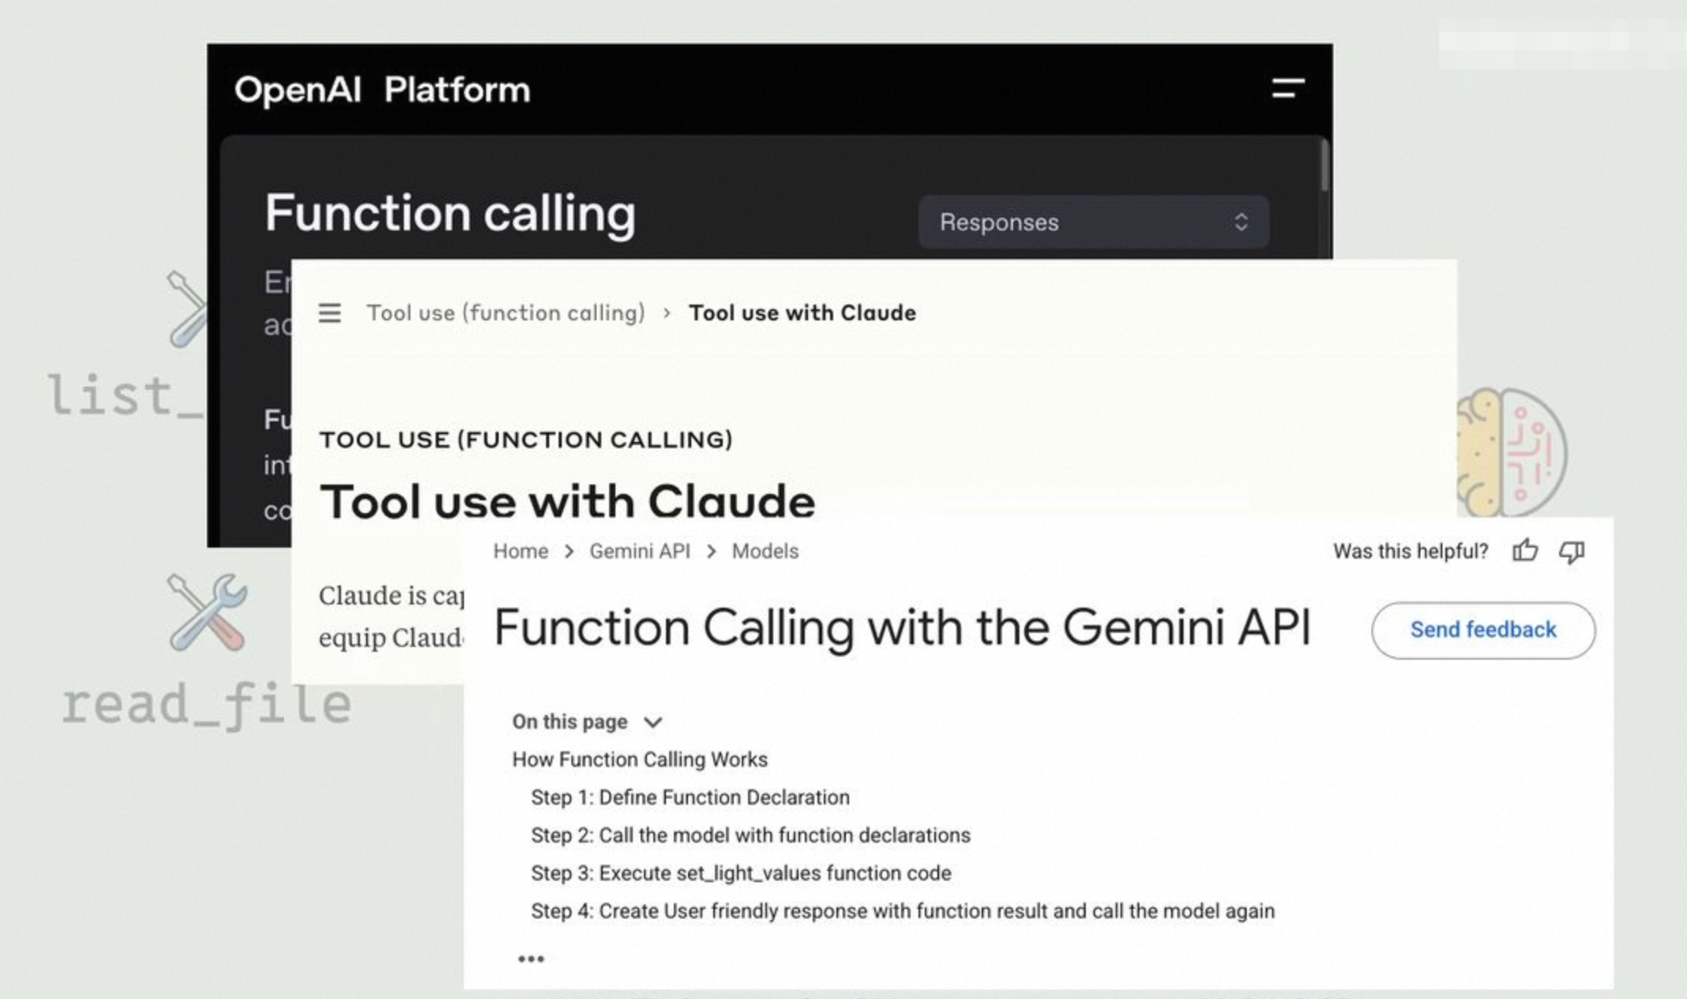
Task: Click the thumbs up helpful icon
Action: (1525, 551)
